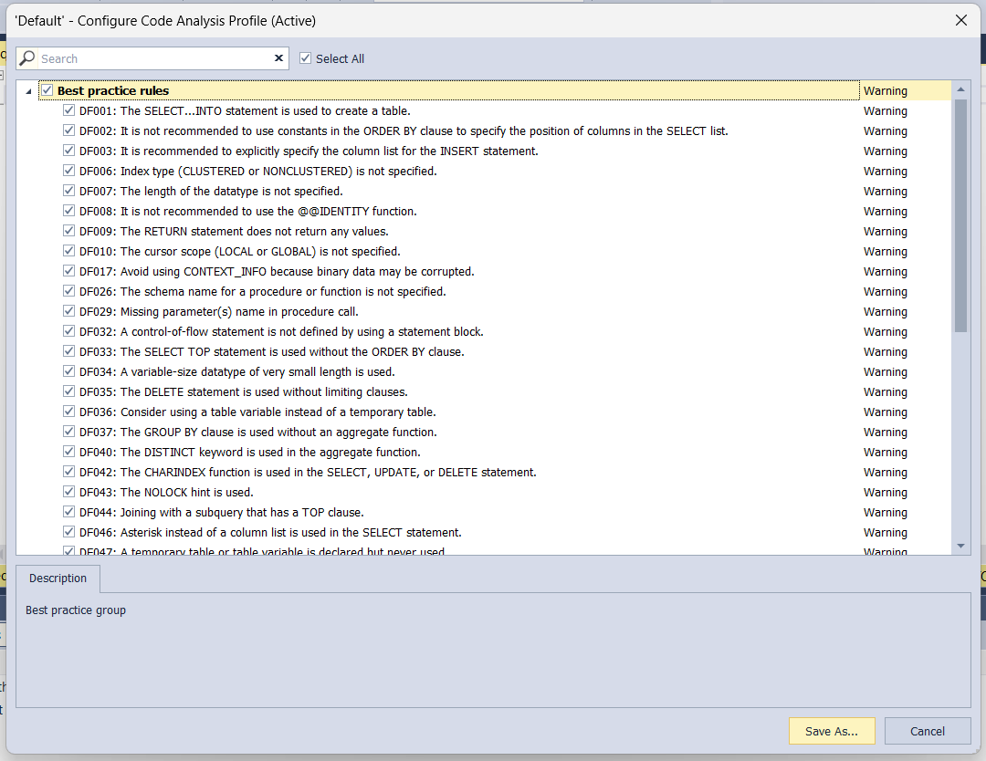Click scrollbar down arrow in rules list
The image size is (986, 761).
(x=960, y=545)
